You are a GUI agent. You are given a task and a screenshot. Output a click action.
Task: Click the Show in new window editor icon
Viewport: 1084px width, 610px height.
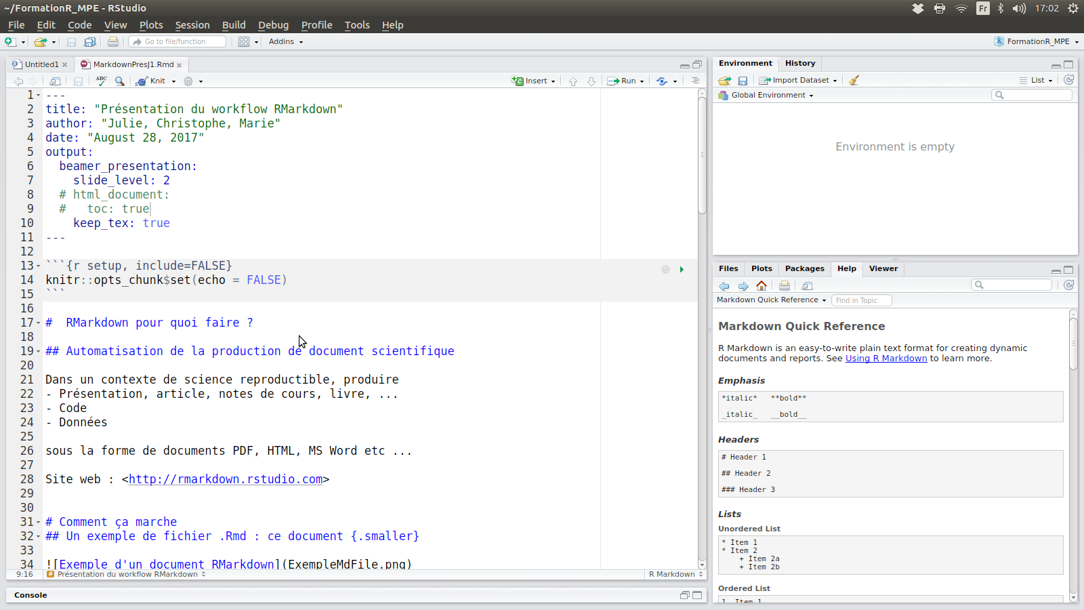coord(55,81)
